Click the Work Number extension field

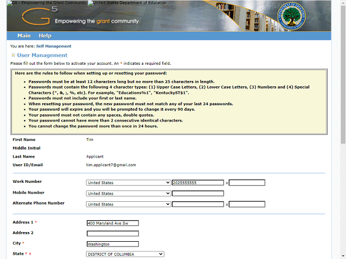point(247,183)
